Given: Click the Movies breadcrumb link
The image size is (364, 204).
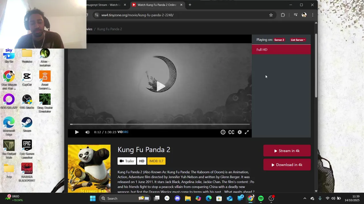Looking at the screenshot, I should coord(89,29).
